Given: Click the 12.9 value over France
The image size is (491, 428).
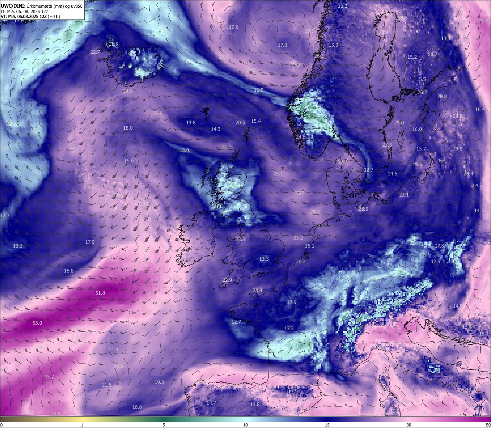Looking at the screenshot, I should pyautogui.click(x=292, y=302).
